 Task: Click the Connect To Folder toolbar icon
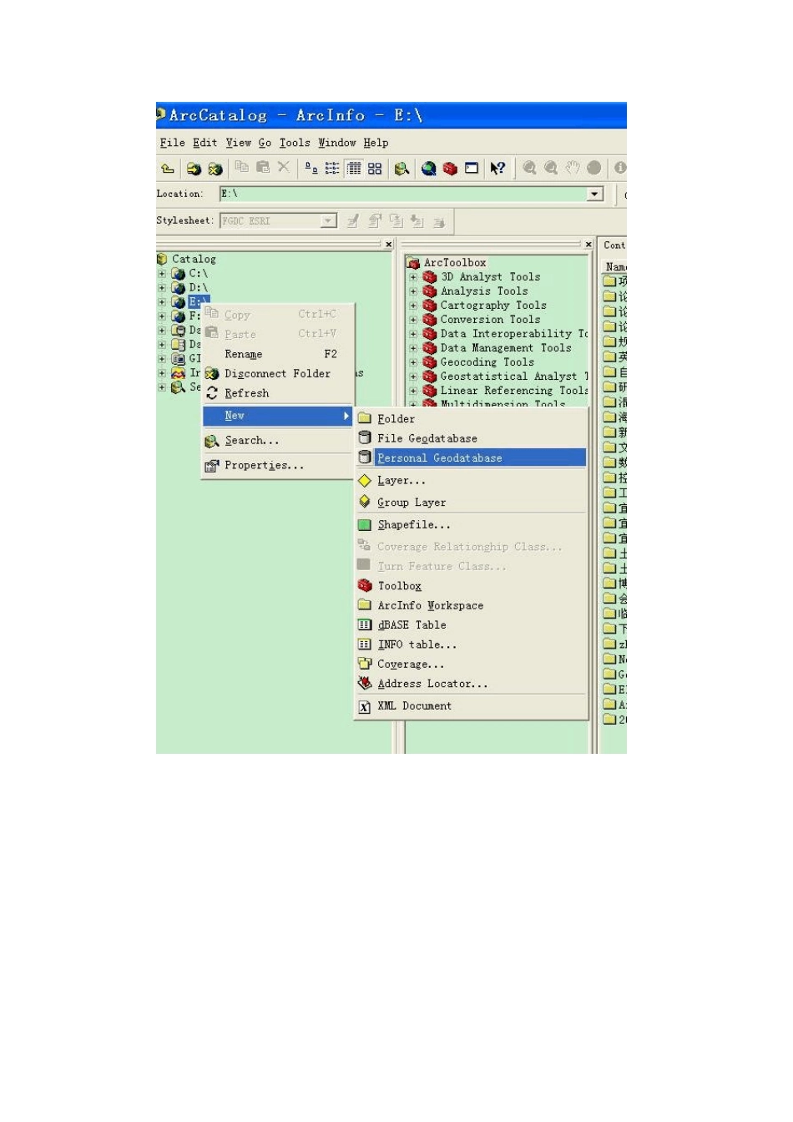tap(194, 169)
